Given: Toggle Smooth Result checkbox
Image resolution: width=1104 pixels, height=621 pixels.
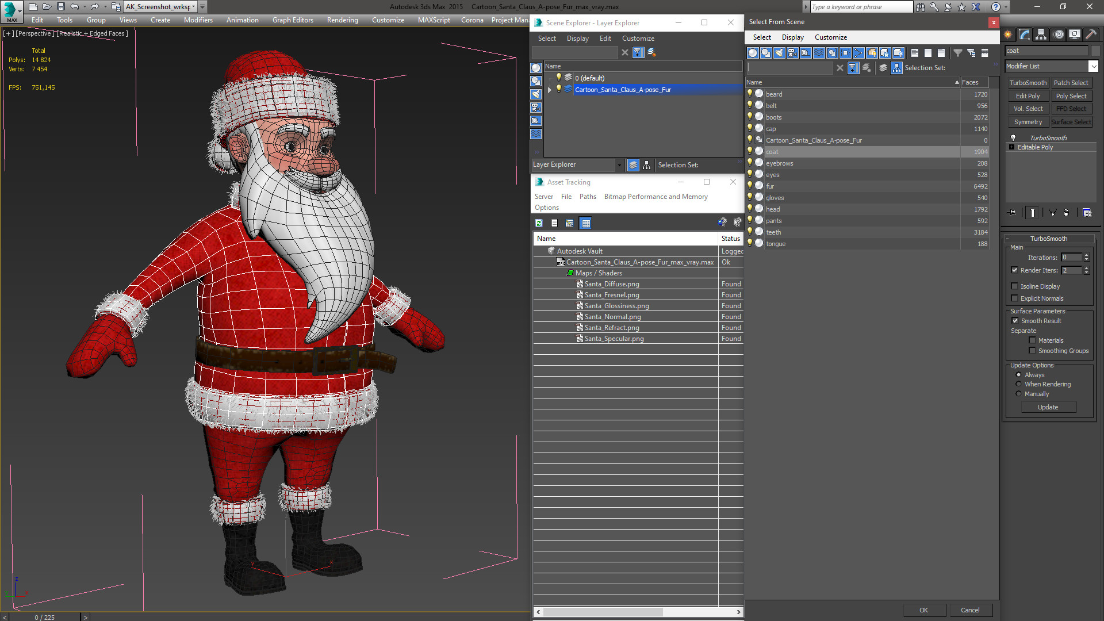Looking at the screenshot, I should (1015, 321).
